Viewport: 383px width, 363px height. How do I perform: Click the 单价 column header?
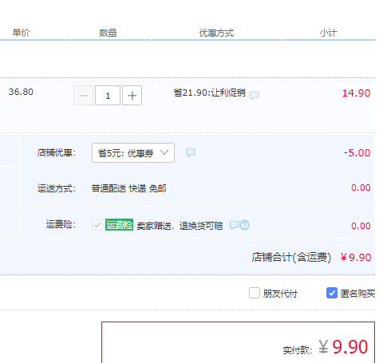click(x=21, y=33)
